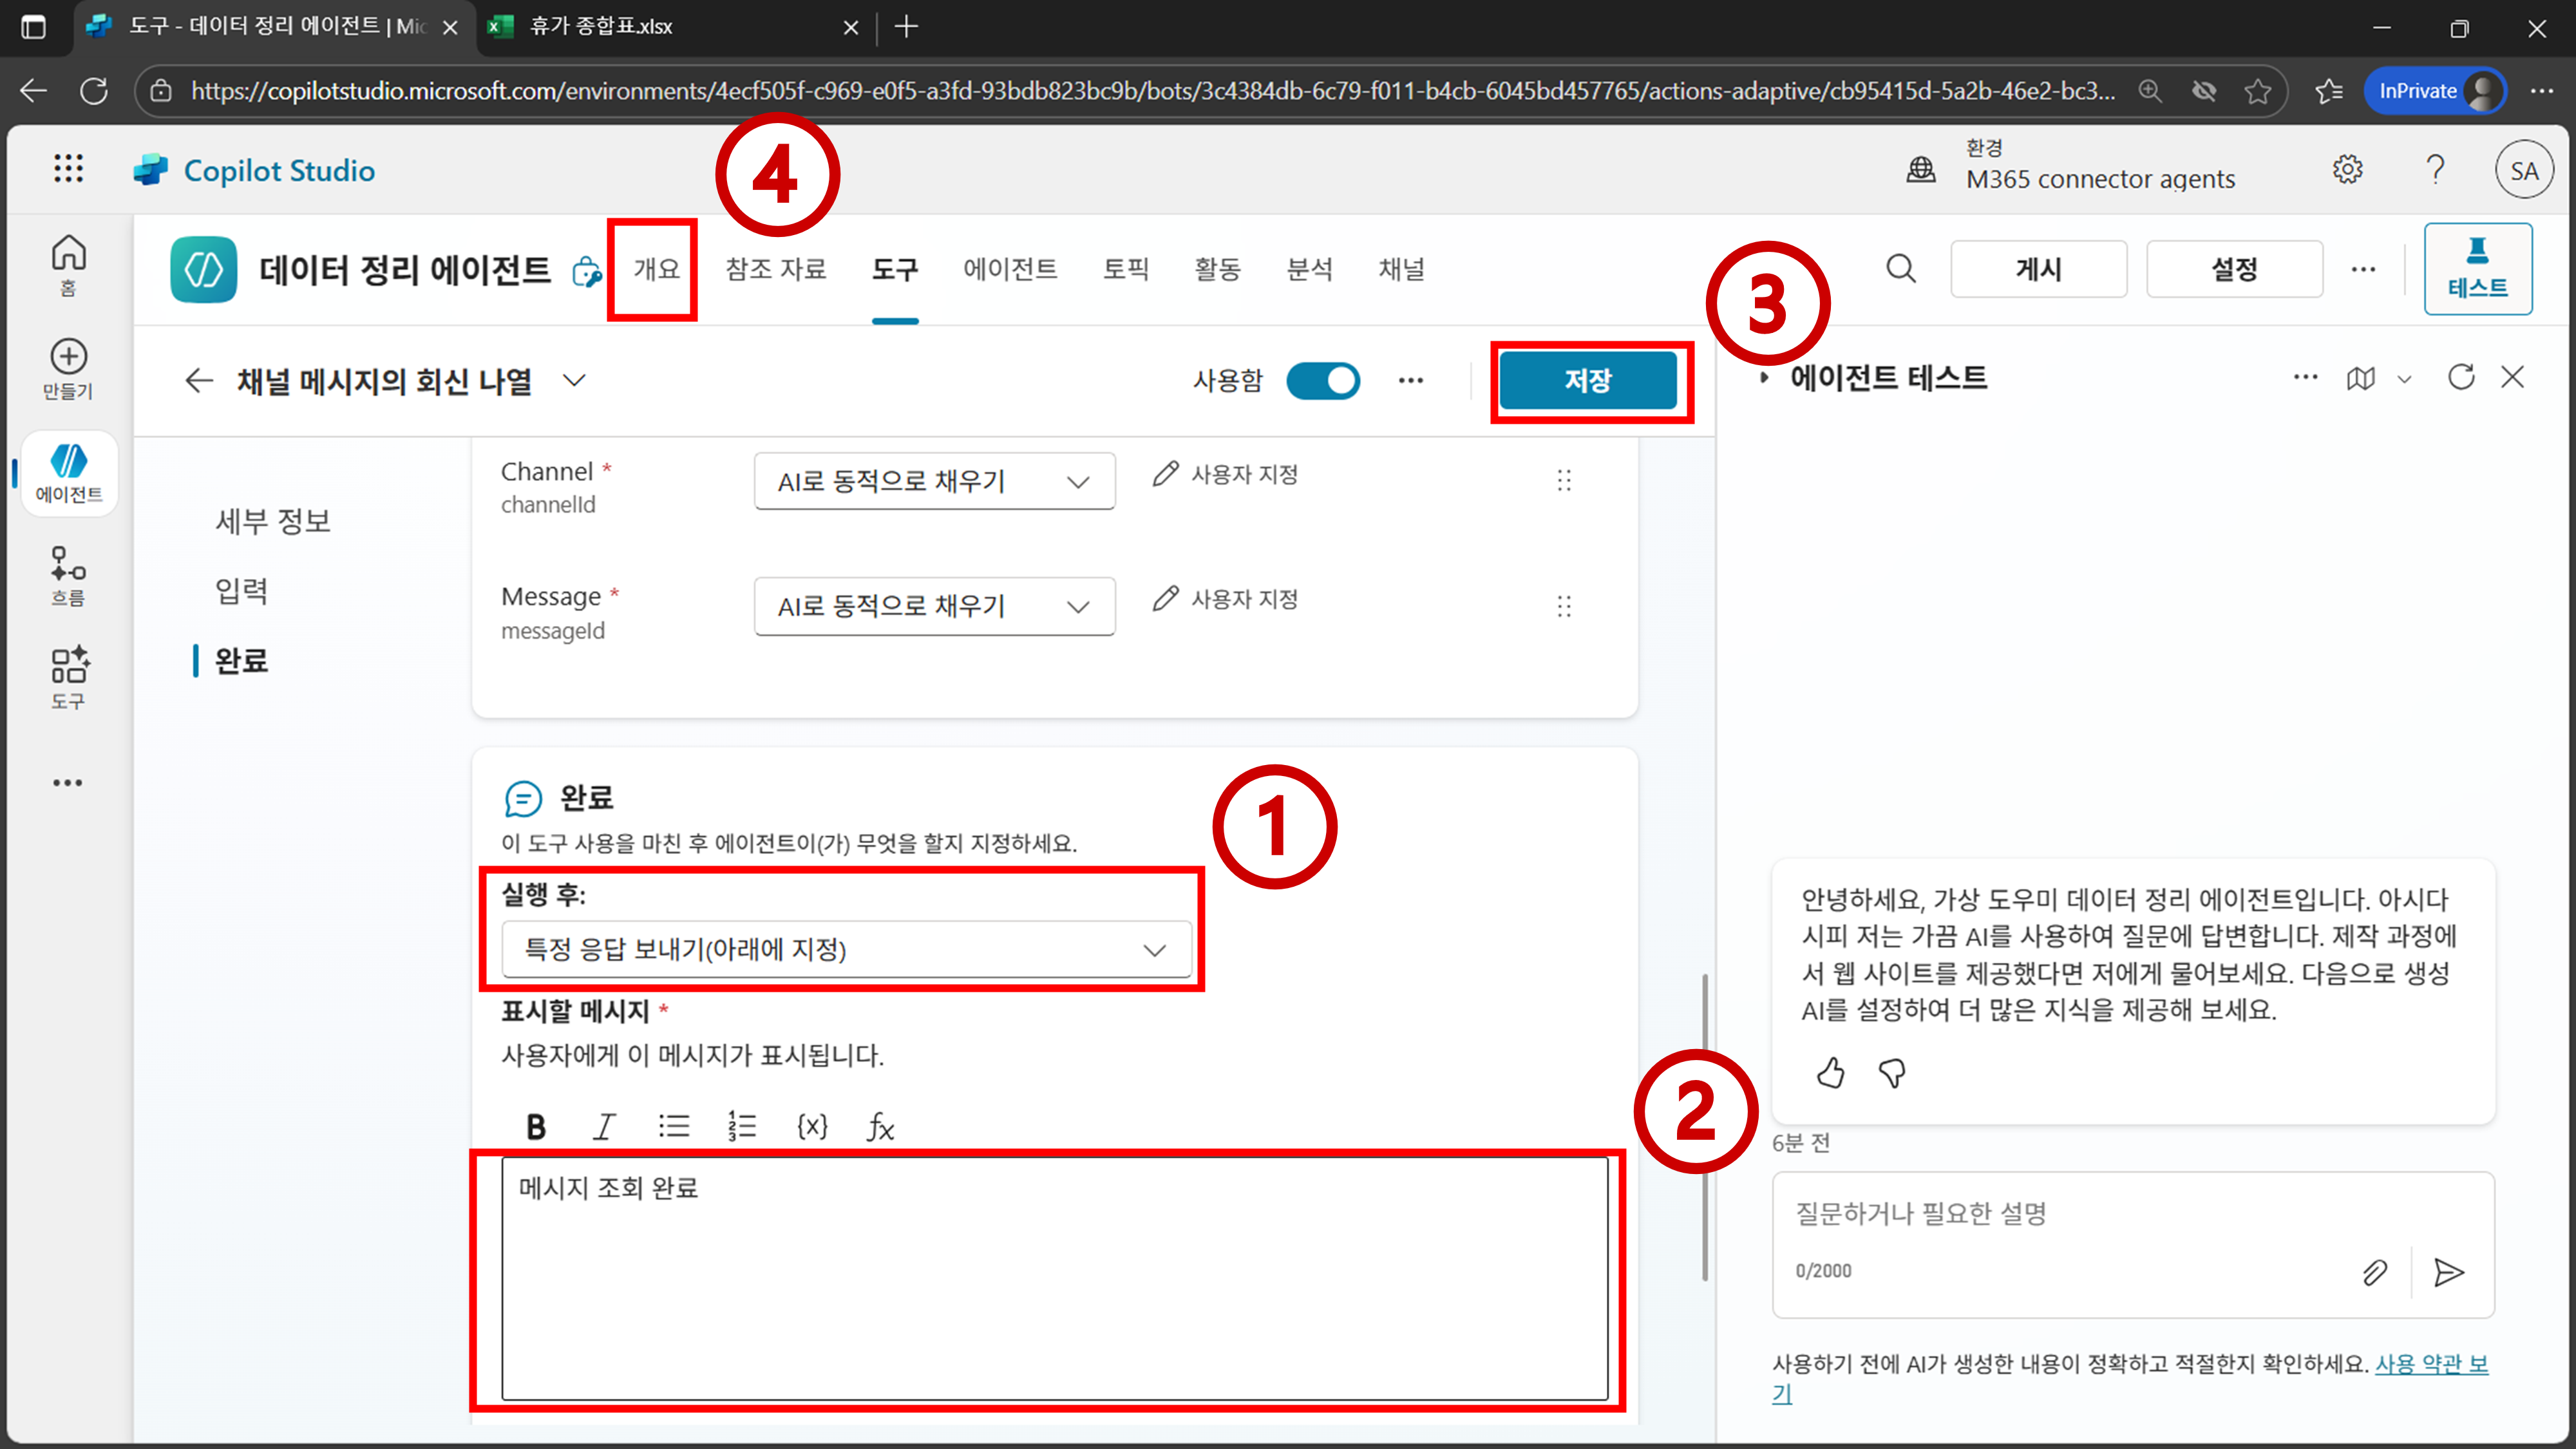Click the Italic formatting icon

(x=604, y=1127)
